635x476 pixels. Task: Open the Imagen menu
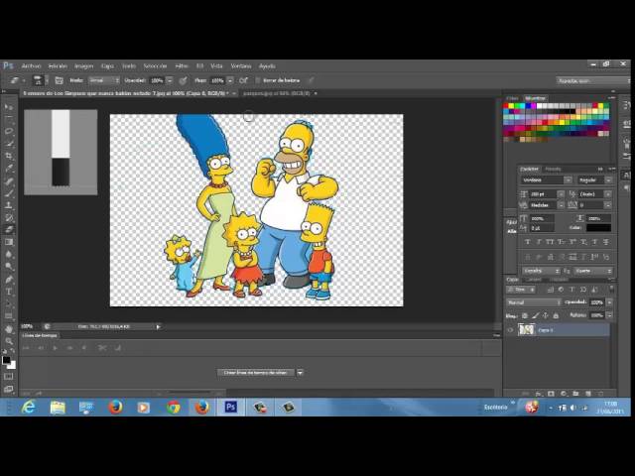click(83, 66)
